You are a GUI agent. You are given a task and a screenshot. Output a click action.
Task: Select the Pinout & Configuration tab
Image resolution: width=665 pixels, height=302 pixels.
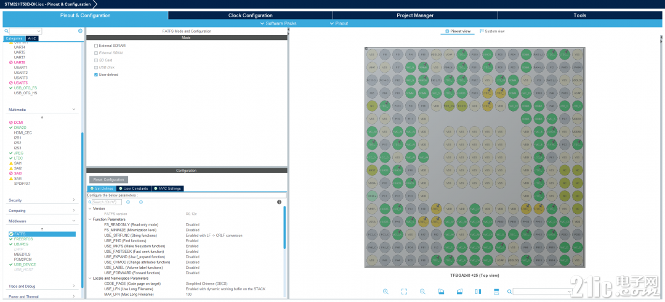[x=85, y=15]
